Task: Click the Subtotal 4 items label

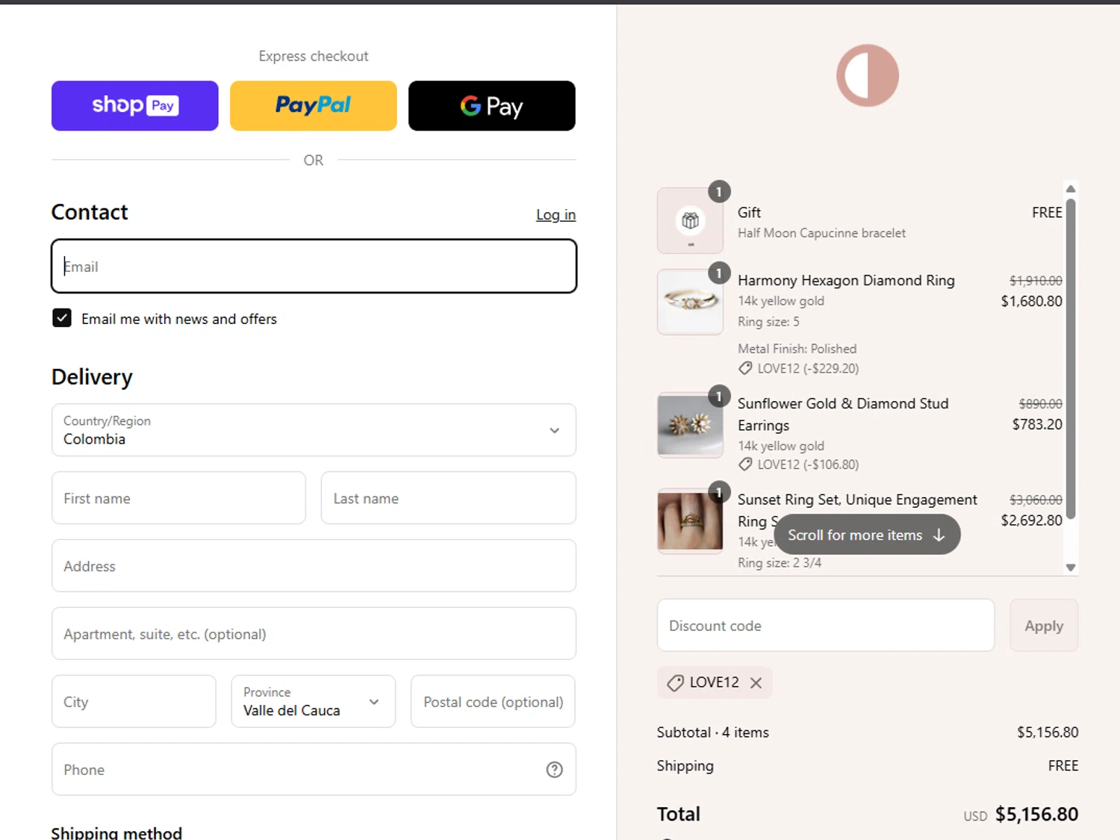Action: [712, 732]
